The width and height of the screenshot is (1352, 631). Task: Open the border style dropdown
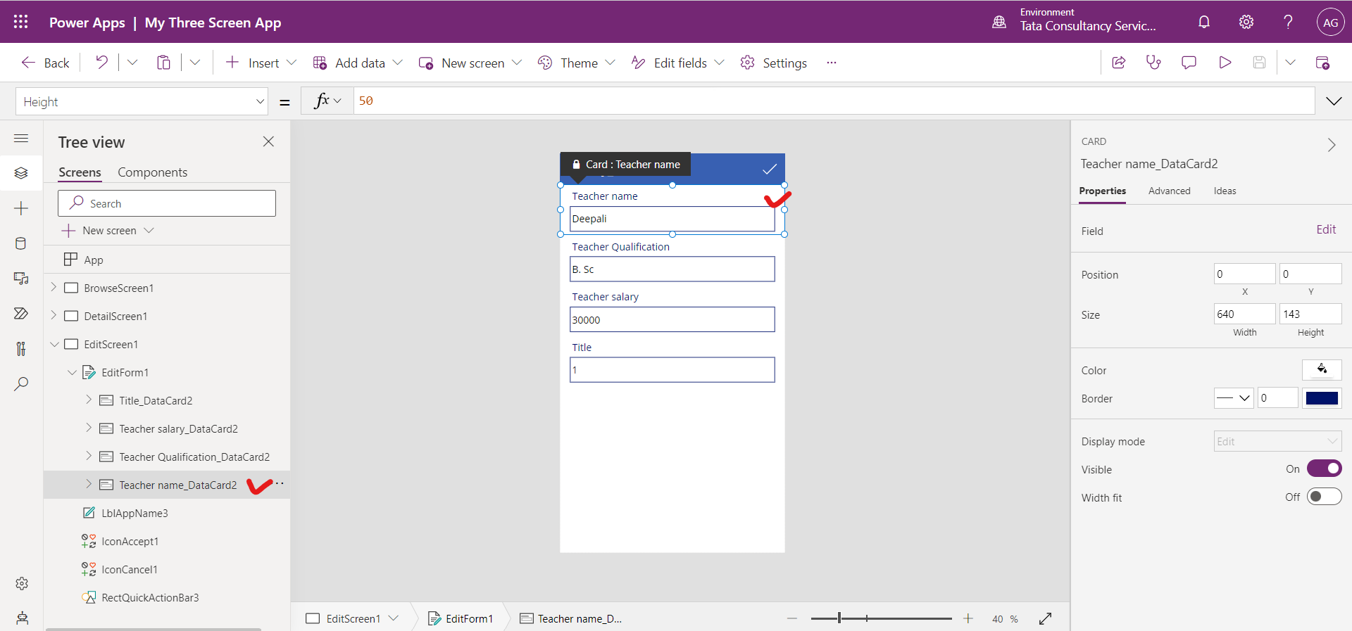pyautogui.click(x=1234, y=398)
